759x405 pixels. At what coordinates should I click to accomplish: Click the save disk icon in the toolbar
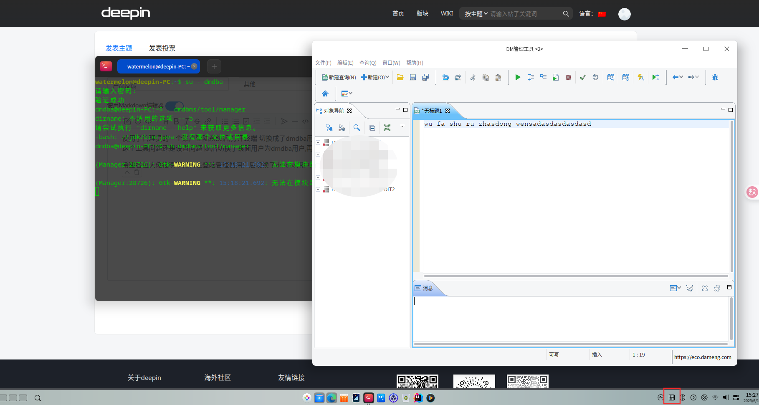pyautogui.click(x=413, y=77)
